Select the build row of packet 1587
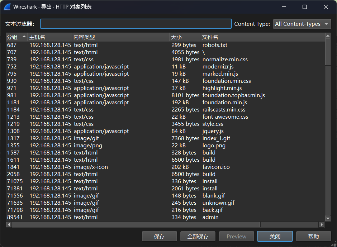Screen dimensions: 337x247 click(x=165, y=153)
